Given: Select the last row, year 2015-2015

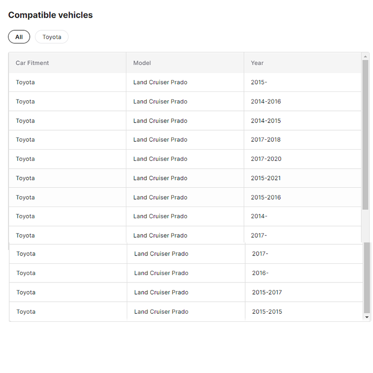Looking at the screenshot, I should coord(185,311).
